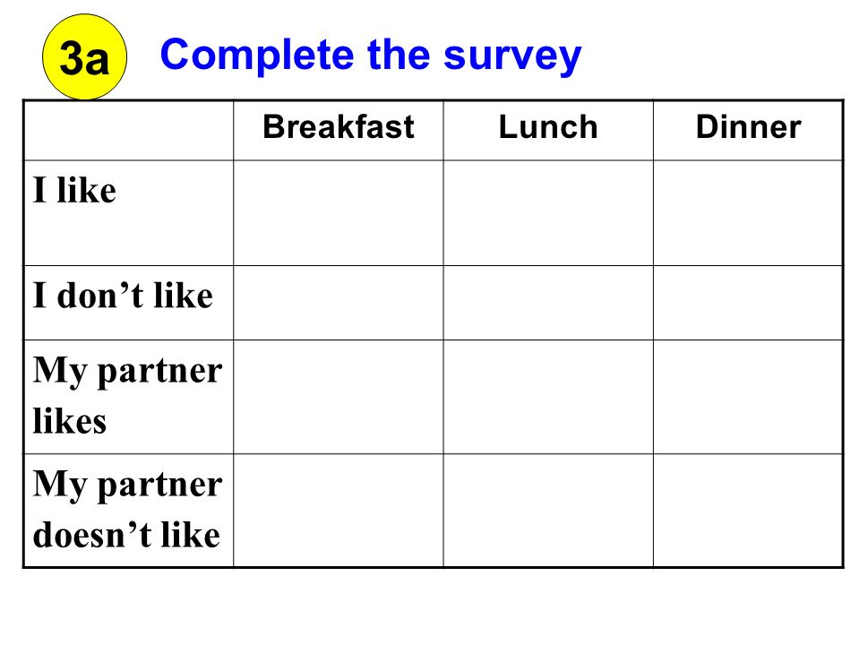The height and width of the screenshot is (645, 860).
Task: Click My partner likes Breakfast cell
Action: click(339, 397)
